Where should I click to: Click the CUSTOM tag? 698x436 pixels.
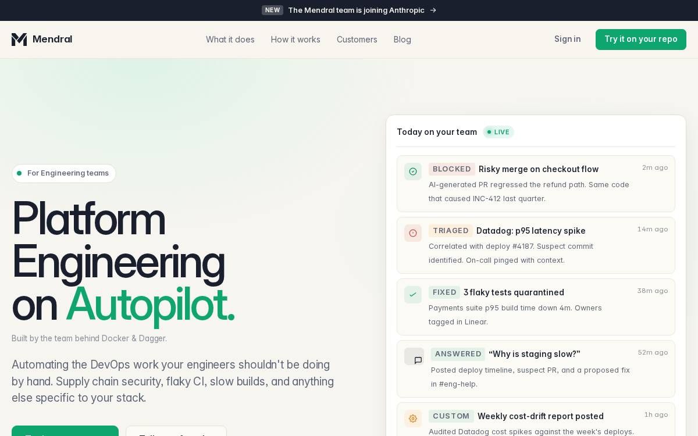[x=451, y=416]
